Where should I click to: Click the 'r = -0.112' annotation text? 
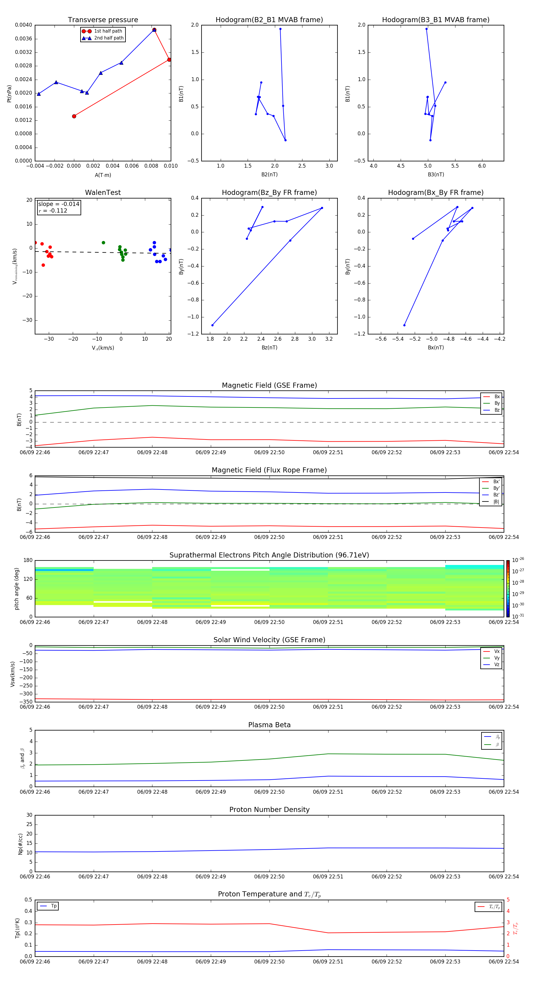point(53,210)
